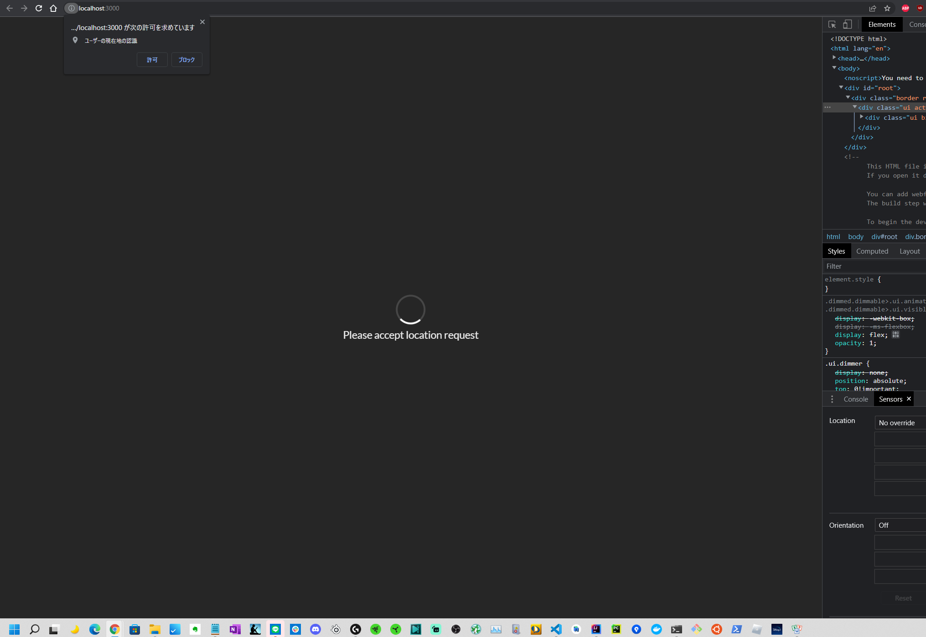Click the div#root breadcrumb item
This screenshot has width=926, height=637.
click(x=884, y=237)
